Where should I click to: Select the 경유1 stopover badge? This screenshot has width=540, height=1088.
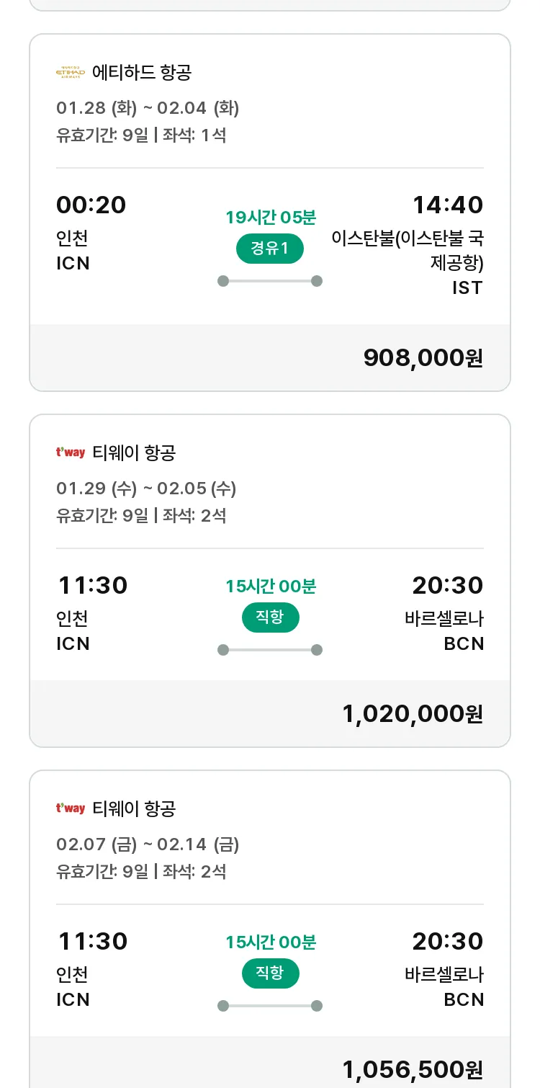click(270, 249)
